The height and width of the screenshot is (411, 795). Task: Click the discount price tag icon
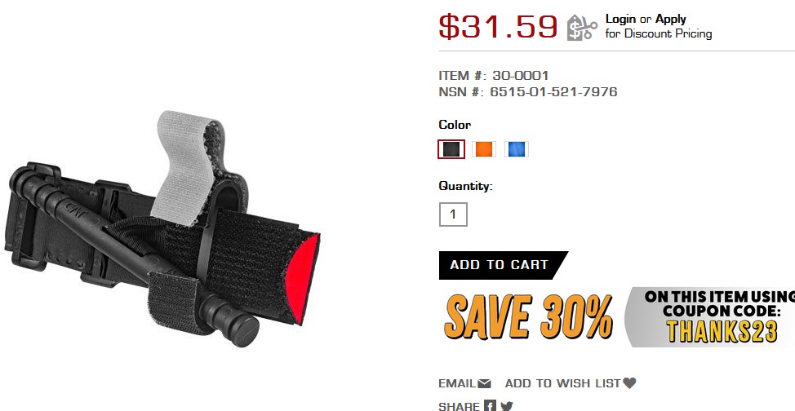[x=581, y=28]
